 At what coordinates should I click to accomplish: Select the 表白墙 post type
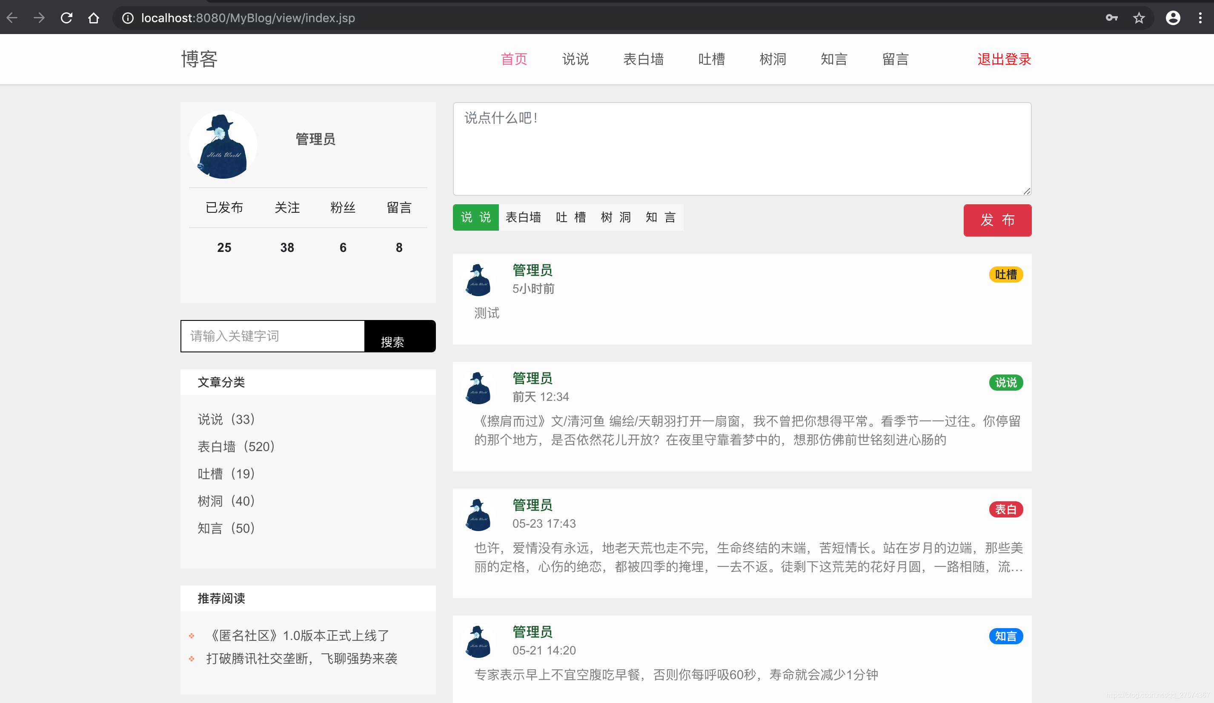coord(523,217)
